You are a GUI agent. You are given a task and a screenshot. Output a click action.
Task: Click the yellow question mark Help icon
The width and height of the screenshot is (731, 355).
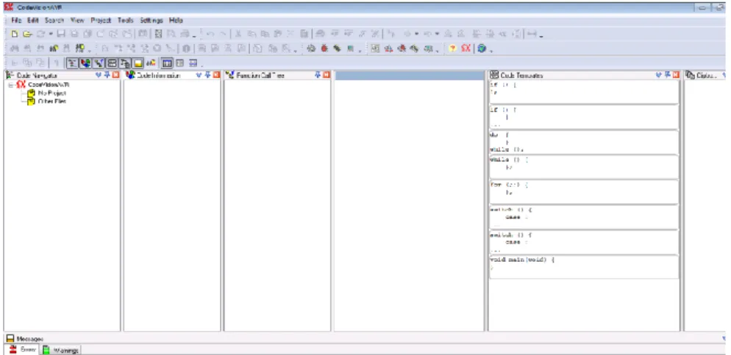[x=452, y=48]
